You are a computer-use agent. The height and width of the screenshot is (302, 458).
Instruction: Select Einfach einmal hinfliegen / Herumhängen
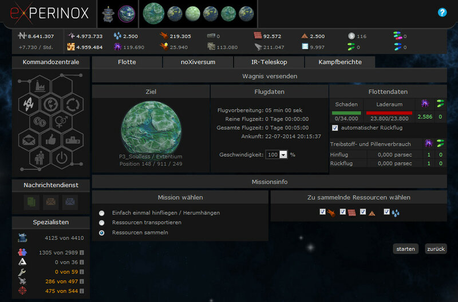(102, 213)
